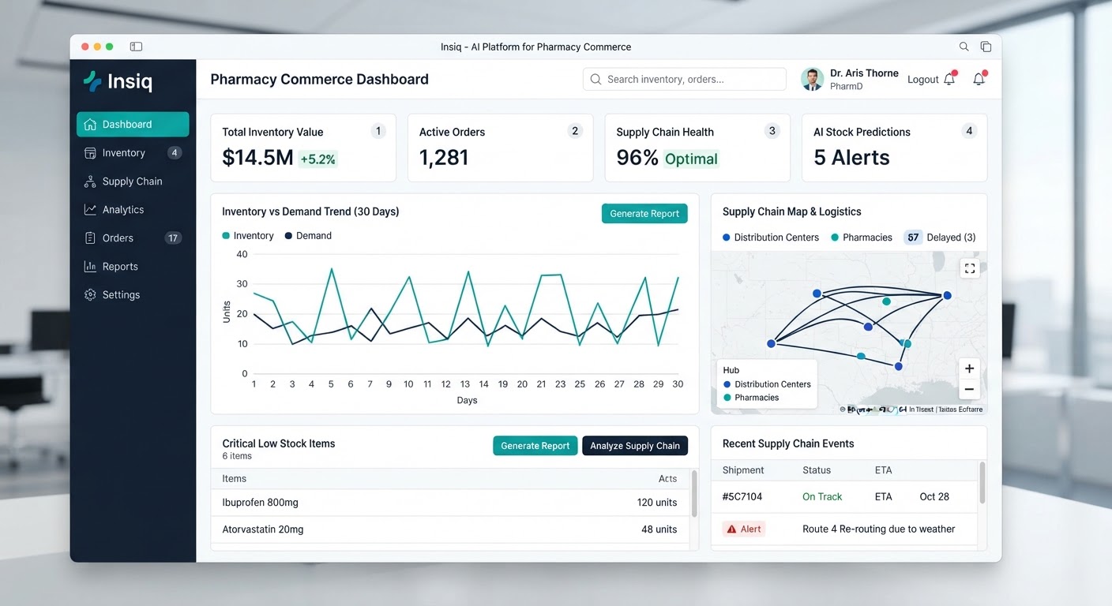Click the Reports bar-chart icon
The height and width of the screenshot is (606, 1112).
[x=90, y=267]
